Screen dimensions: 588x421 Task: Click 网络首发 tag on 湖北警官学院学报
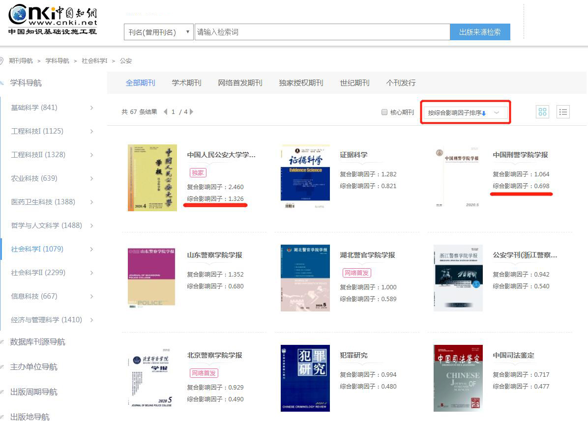(356, 273)
